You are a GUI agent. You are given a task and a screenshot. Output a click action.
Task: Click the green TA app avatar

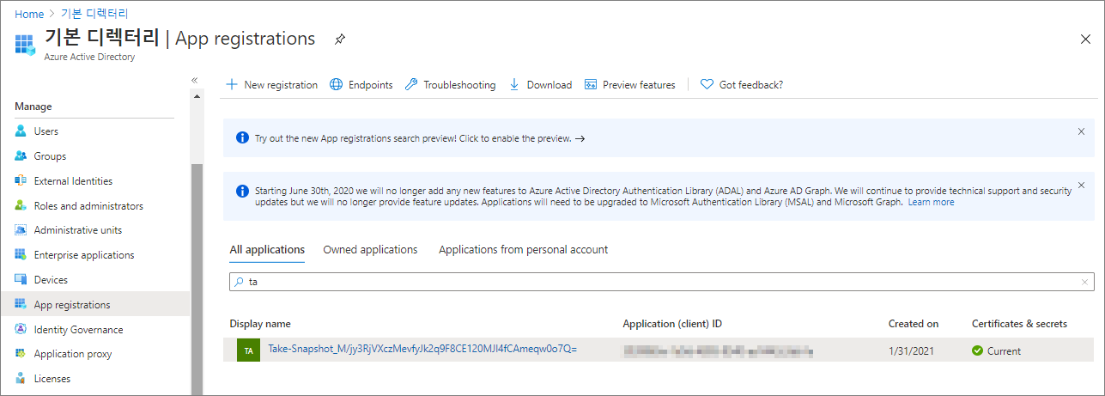coord(248,350)
